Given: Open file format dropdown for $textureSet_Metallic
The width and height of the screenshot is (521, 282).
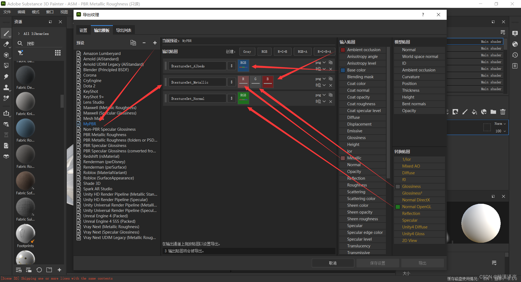Looking at the screenshot, I should [x=320, y=79].
